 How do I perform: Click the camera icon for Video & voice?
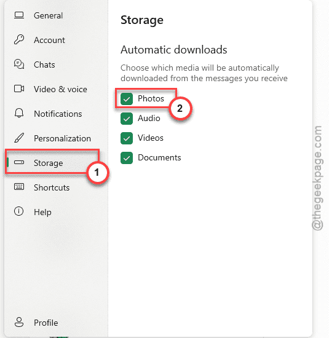click(19, 88)
